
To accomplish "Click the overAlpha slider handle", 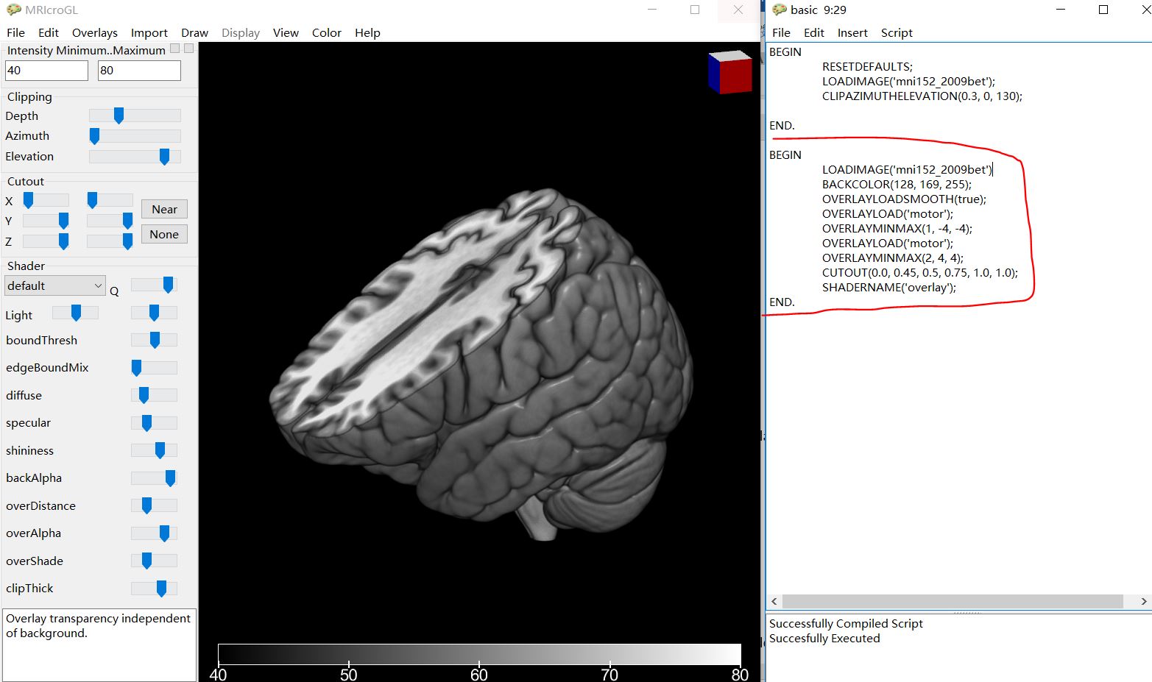I will [x=164, y=533].
